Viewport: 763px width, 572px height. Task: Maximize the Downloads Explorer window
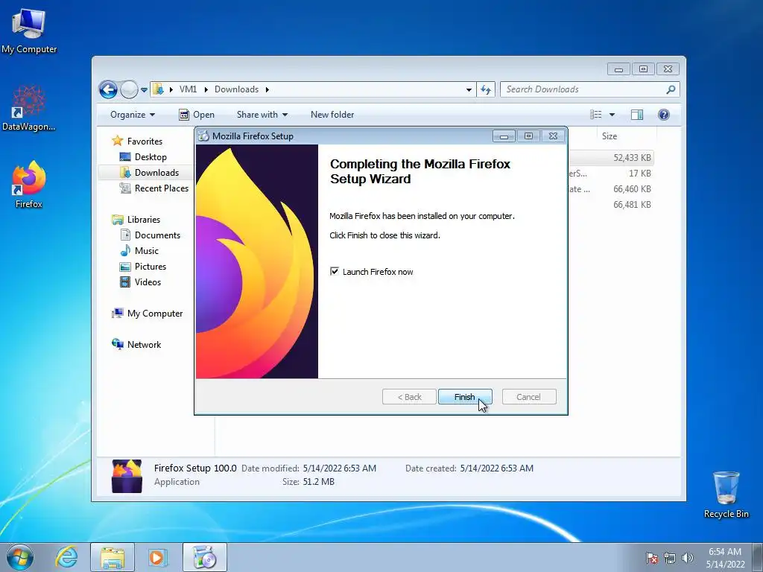click(x=643, y=69)
